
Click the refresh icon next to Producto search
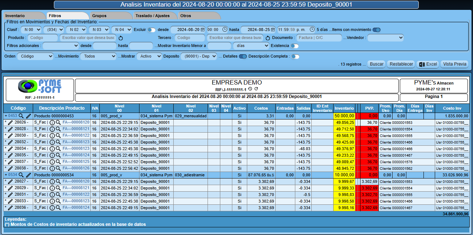[x=121, y=38]
